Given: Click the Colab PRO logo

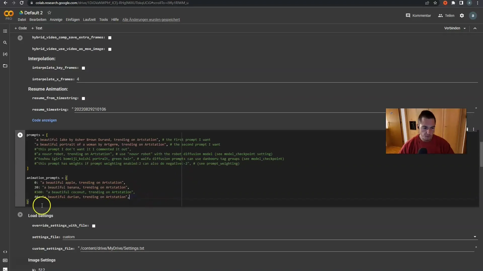Looking at the screenshot, I should pyautogui.click(x=9, y=15).
